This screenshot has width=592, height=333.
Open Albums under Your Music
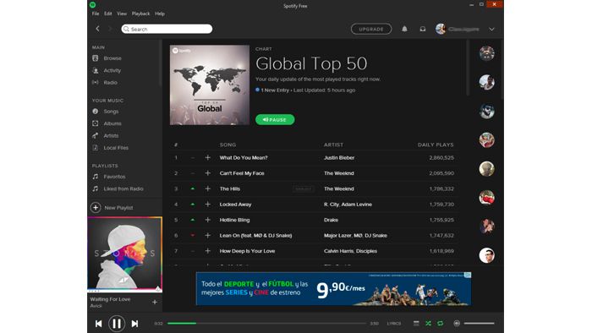point(112,123)
